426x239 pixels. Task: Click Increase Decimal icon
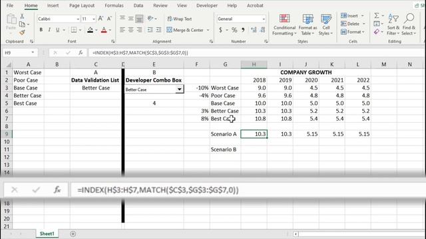[x=254, y=30]
